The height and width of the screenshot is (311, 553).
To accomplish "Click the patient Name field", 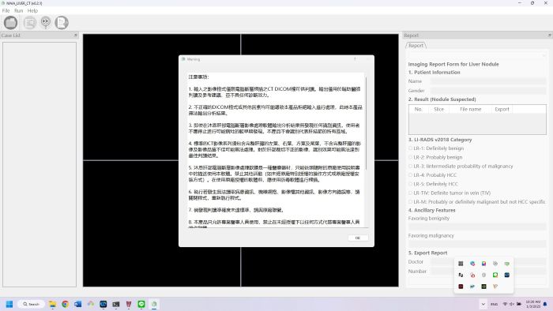I will pyautogui.click(x=488, y=81).
